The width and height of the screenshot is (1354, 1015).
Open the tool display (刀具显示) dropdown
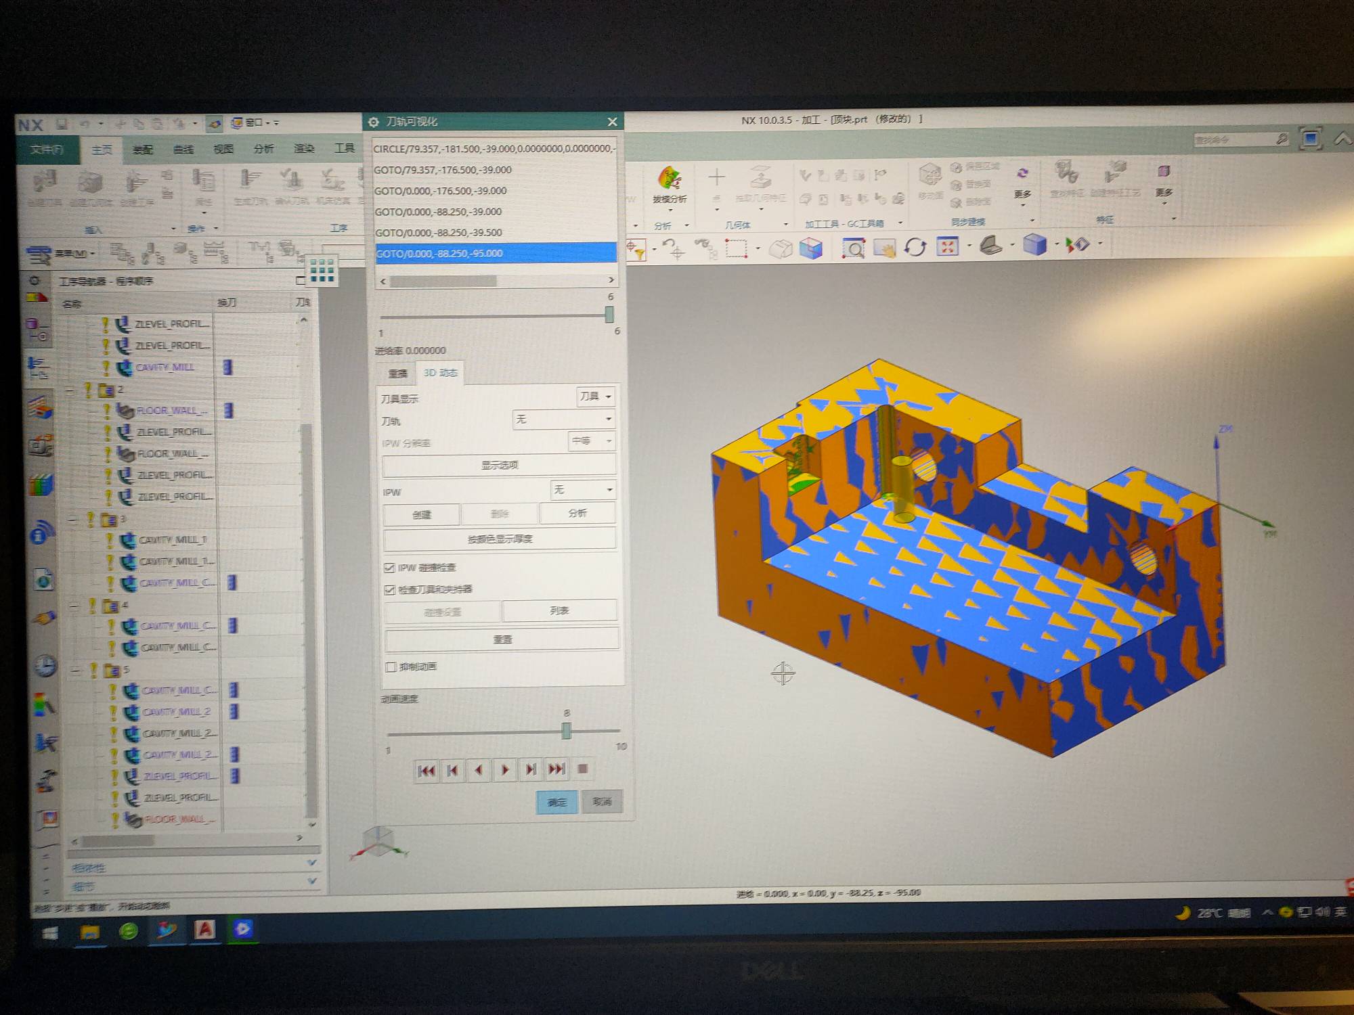(596, 396)
